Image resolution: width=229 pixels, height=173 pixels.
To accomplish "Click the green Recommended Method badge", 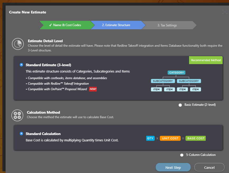I will pyautogui.click(x=206, y=60).
